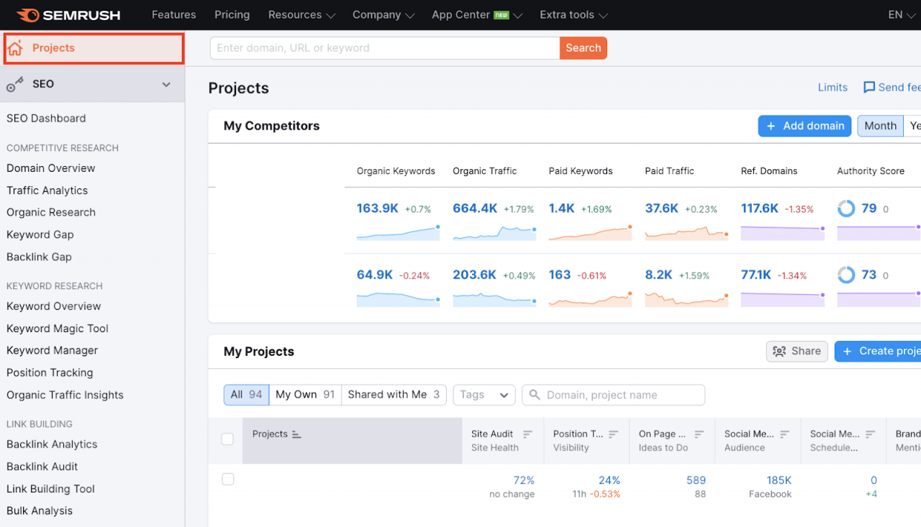Collapse the SEO sidebar section
The height and width of the screenshot is (527, 921).
(166, 84)
